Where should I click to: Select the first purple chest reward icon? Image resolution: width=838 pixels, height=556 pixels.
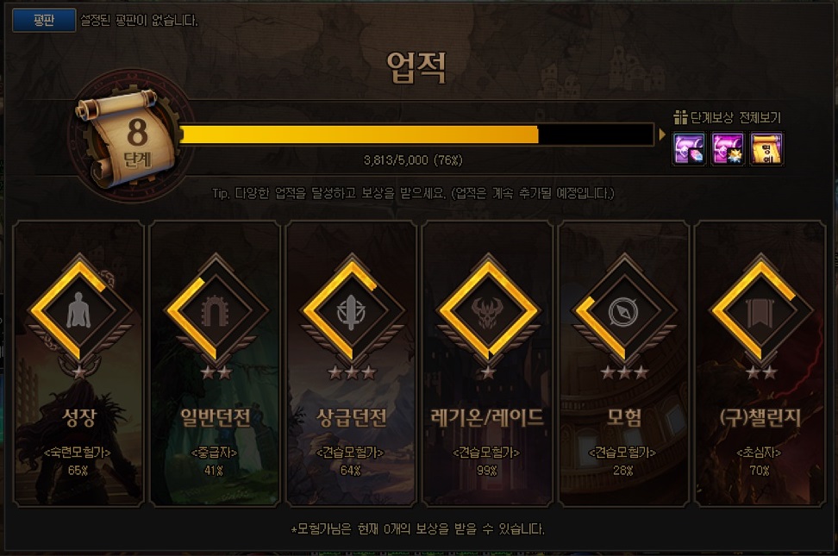pos(689,148)
